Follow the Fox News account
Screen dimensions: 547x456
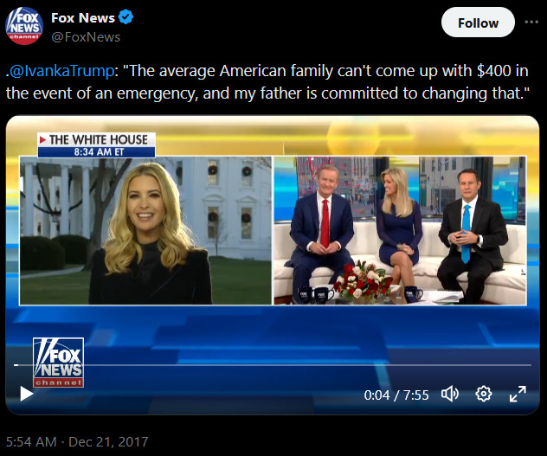pos(478,22)
